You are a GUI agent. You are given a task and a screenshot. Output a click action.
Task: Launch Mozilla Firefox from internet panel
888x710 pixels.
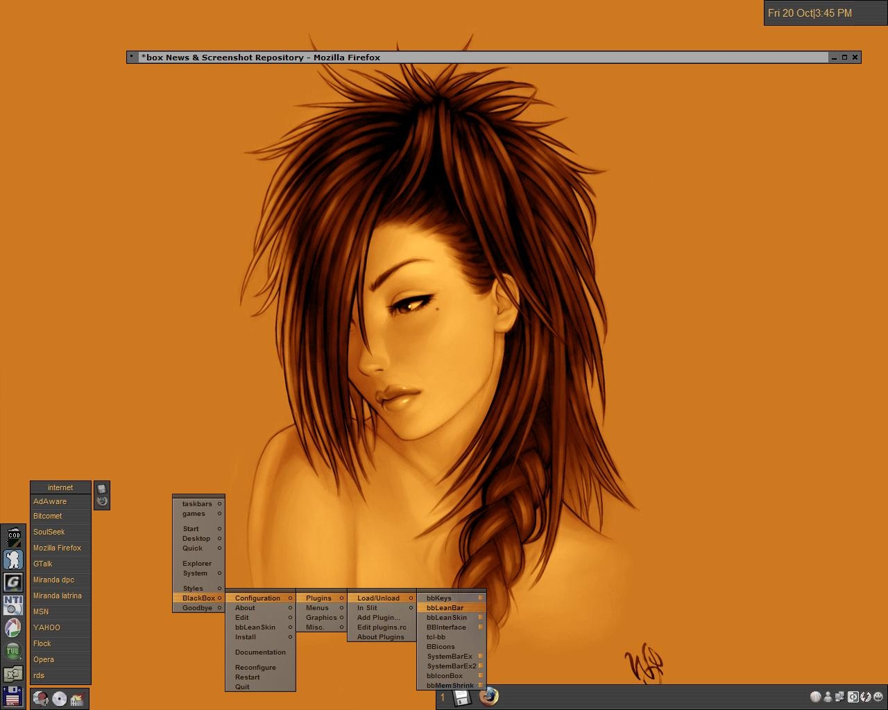pyautogui.click(x=60, y=548)
